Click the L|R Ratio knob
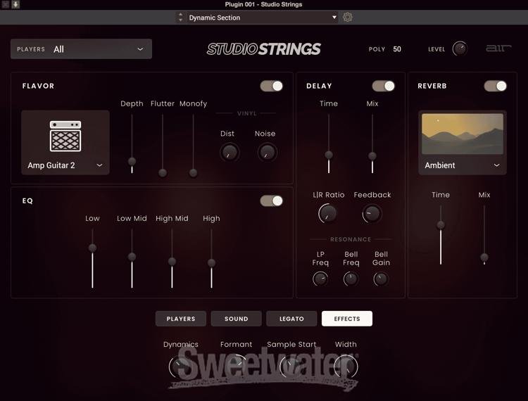The height and width of the screenshot is (401, 528). pyautogui.click(x=327, y=213)
